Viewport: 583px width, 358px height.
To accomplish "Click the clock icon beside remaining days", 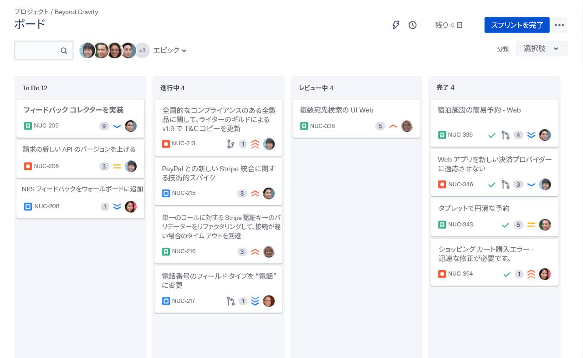I will click(413, 25).
